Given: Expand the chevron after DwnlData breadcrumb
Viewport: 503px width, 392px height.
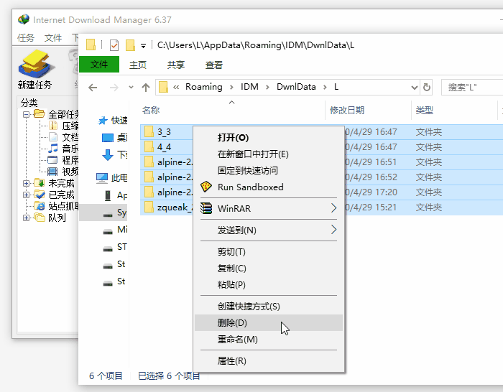Looking at the screenshot, I should (x=325, y=87).
